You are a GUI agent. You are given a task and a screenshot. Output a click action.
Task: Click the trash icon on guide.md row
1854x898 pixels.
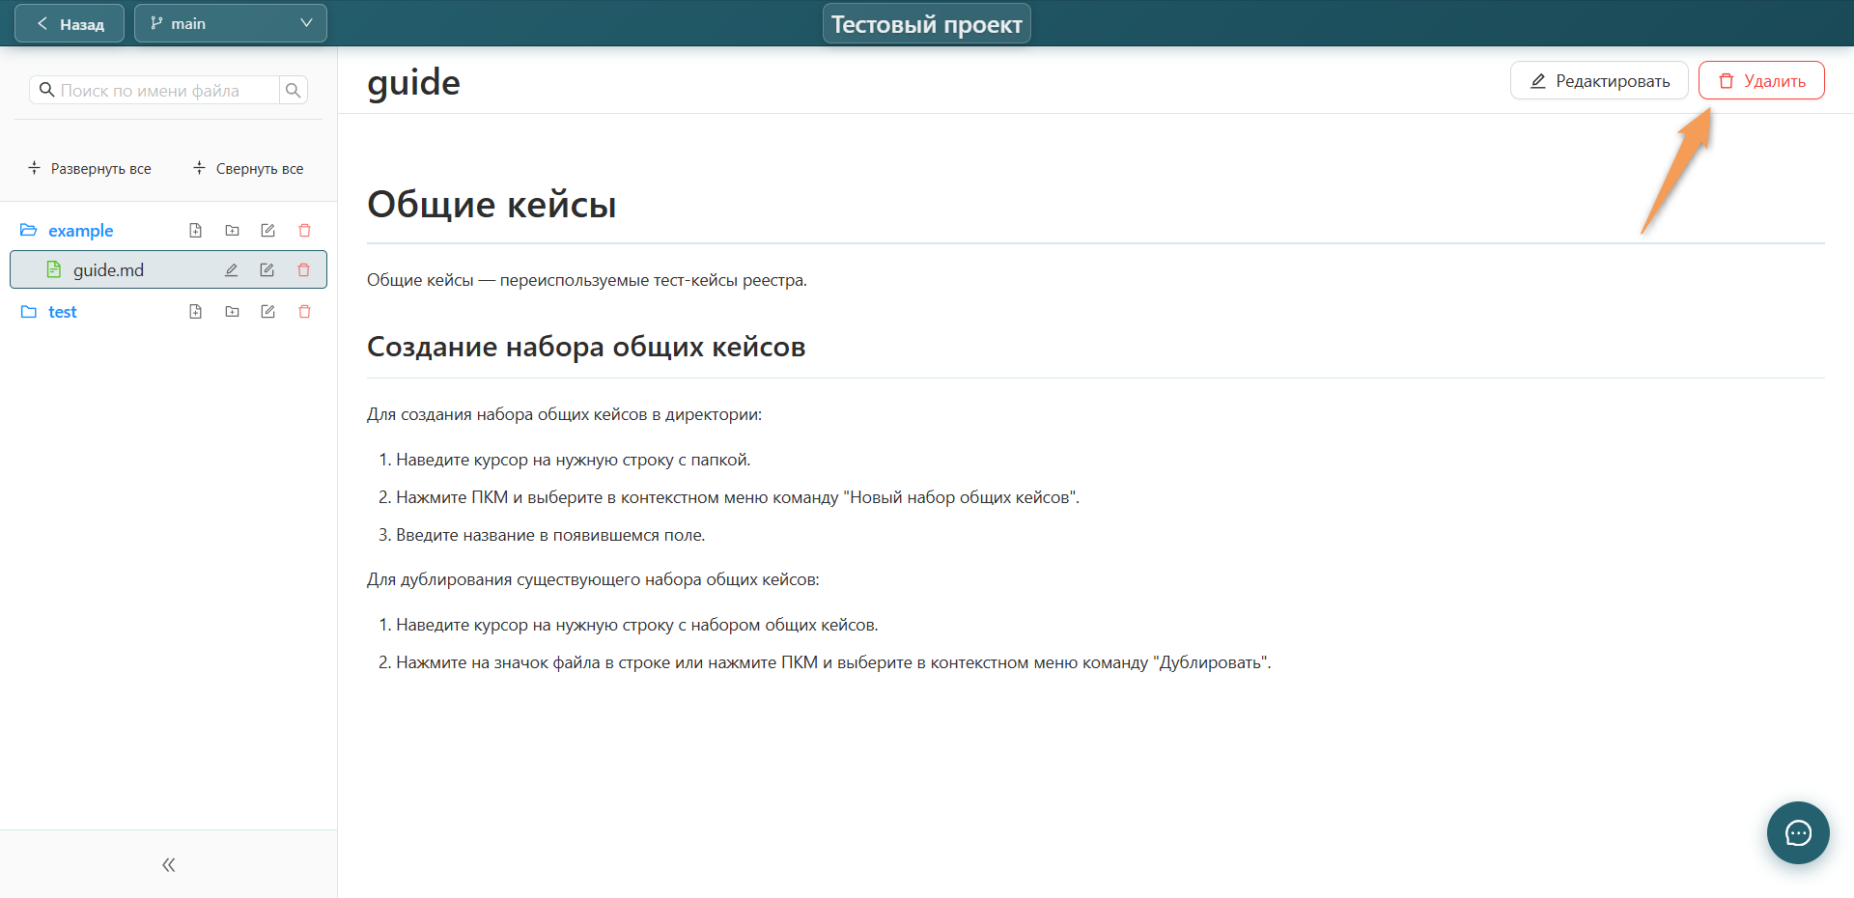(303, 270)
